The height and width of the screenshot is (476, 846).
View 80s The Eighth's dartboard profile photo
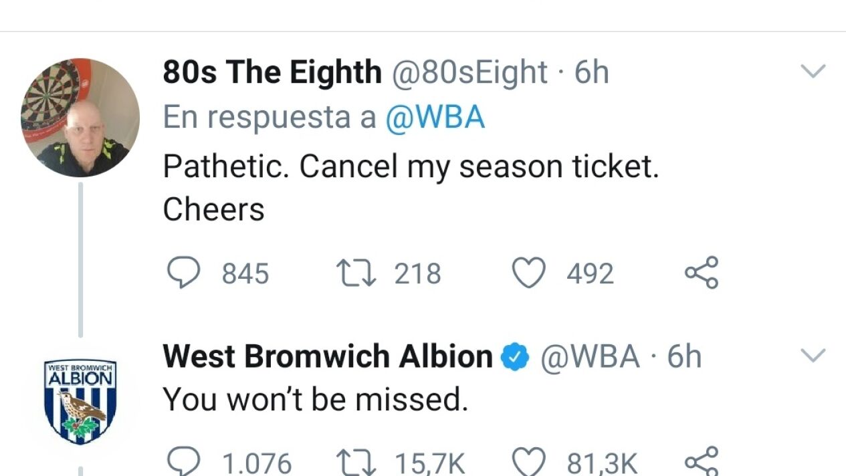pyautogui.click(x=80, y=118)
